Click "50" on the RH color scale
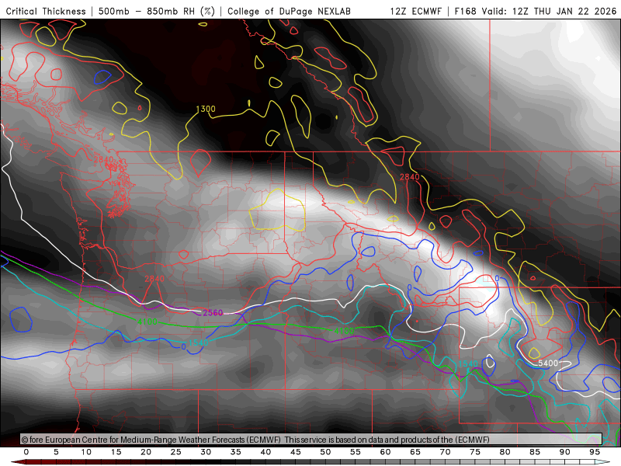The height and width of the screenshot is (466, 621). point(325,452)
